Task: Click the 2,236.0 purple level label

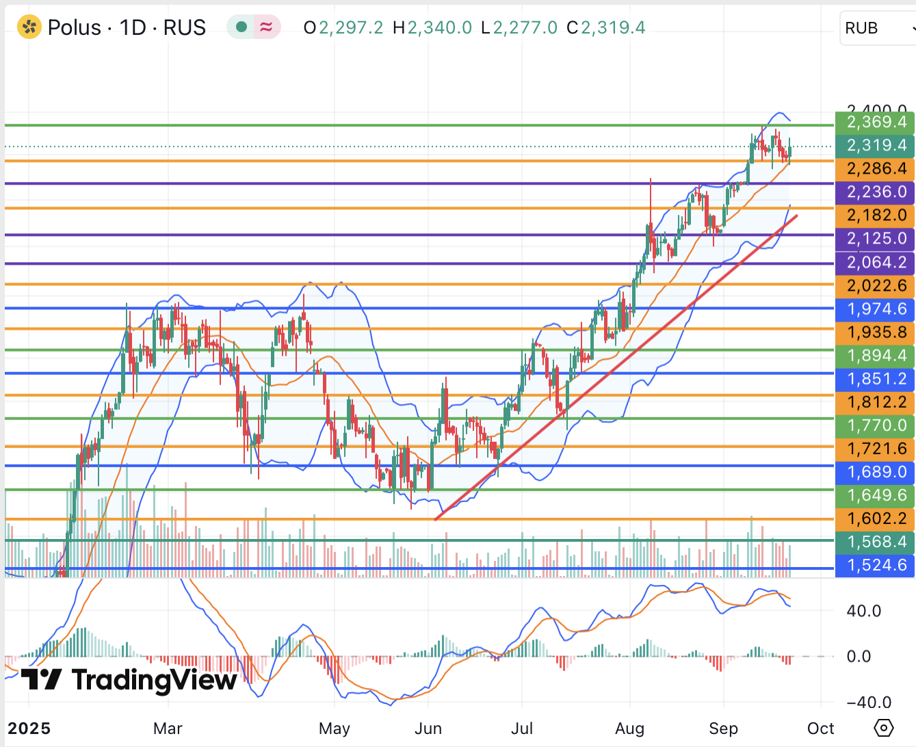Action: coord(876,192)
